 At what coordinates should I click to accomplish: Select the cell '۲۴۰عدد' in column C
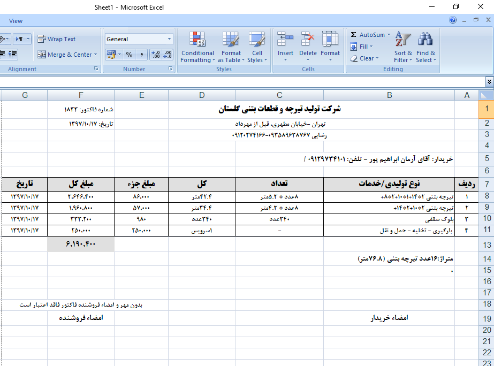[279, 219]
